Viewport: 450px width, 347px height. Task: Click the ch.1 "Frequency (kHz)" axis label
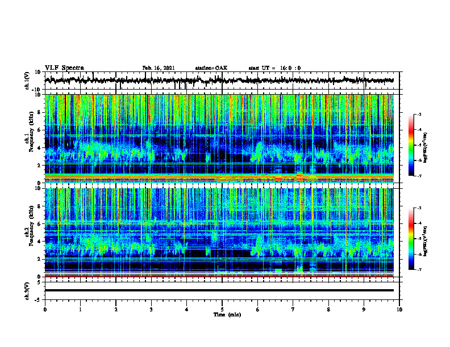pyautogui.click(x=31, y=132)
